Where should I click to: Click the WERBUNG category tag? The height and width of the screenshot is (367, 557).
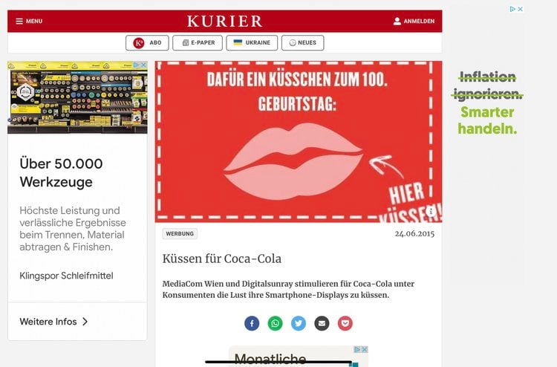tap(180, 234)
